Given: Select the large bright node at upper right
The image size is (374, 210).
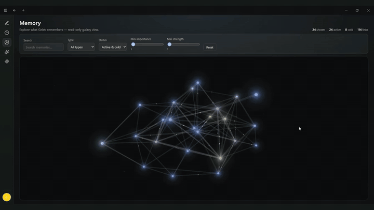Looking at the screenshot, I should tap(256, 95).
